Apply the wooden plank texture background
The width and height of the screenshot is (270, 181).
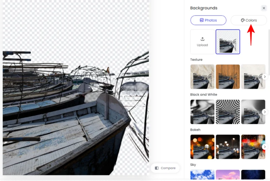pyautogui.click(x=228, y=77)
